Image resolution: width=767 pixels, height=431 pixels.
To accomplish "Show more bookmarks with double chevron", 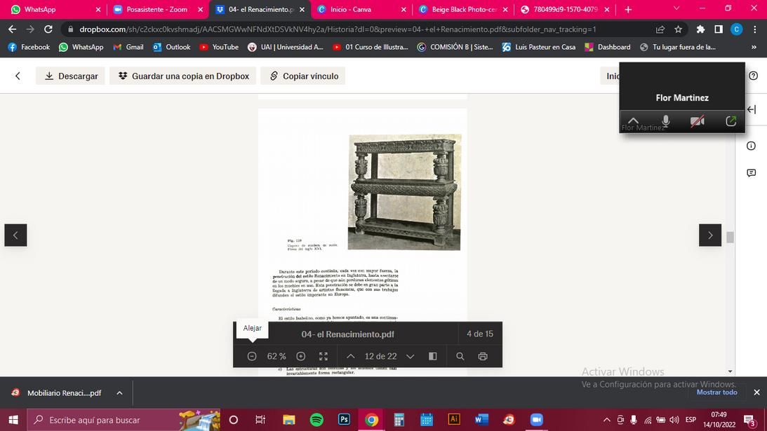I will (754, 47).
